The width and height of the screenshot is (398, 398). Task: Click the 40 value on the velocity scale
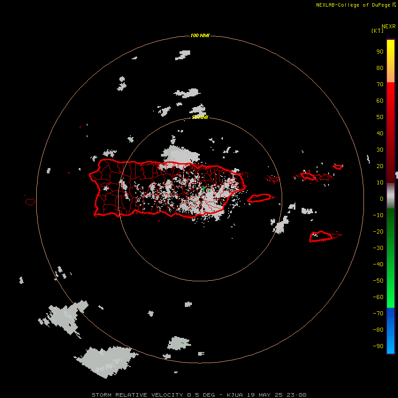coord(380,133)
